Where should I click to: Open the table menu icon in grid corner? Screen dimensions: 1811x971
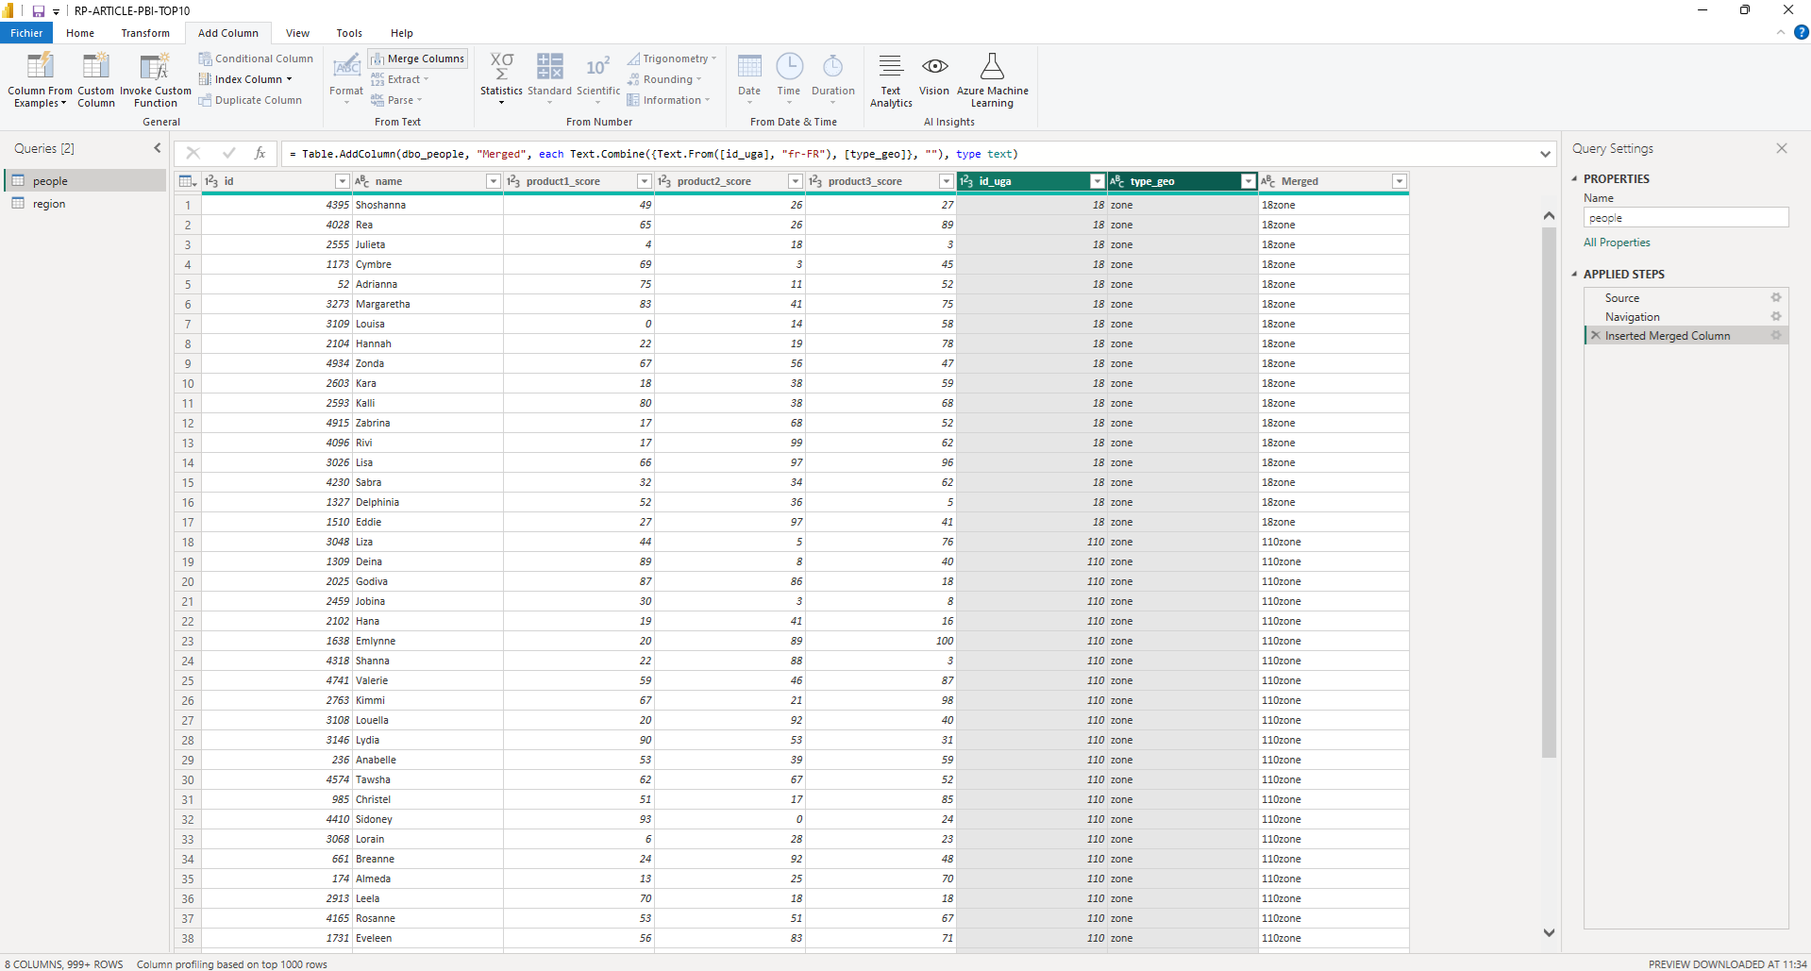(187, 181)
